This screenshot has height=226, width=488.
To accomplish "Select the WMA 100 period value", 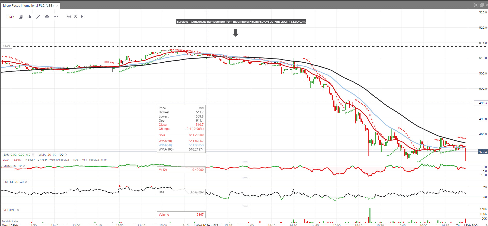I will tap(61, 155).
